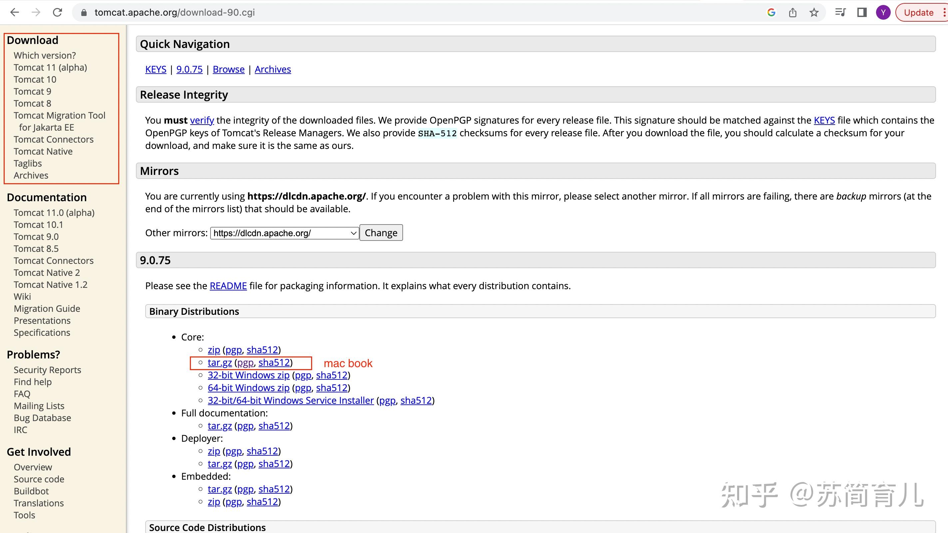Open the README link

pyautogui.click(x=228, y=286)
